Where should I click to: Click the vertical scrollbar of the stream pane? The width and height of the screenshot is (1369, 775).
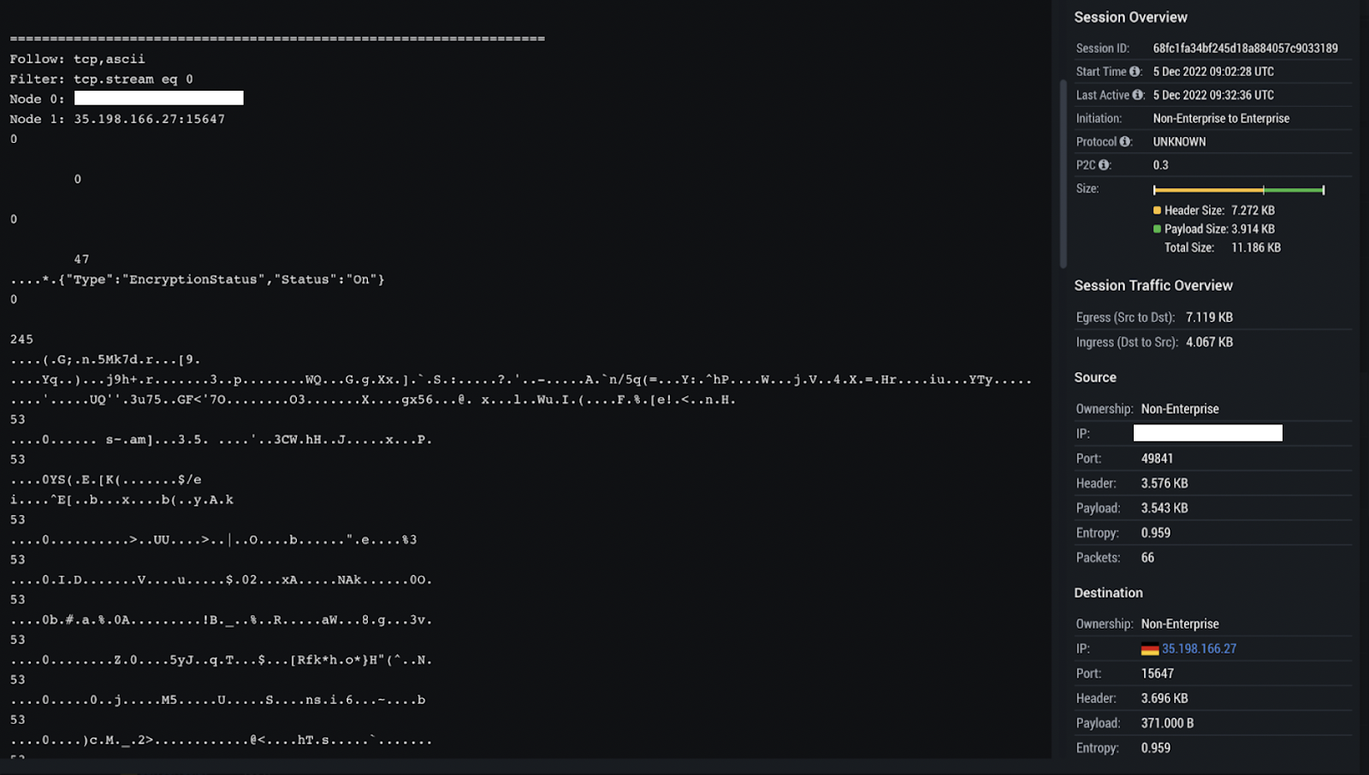click(x=1063, y=171)
